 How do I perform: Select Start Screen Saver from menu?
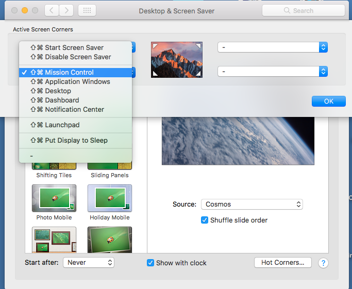[x=74, y=47]
